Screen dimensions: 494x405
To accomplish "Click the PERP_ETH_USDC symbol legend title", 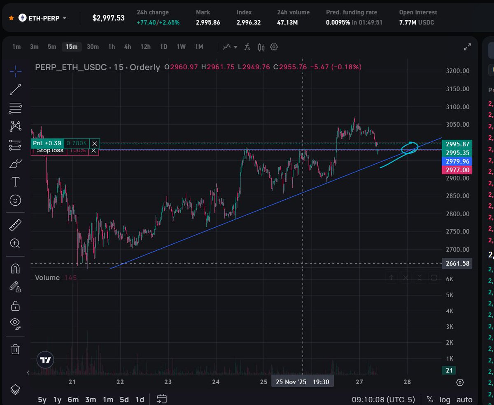I will point(98,67).
